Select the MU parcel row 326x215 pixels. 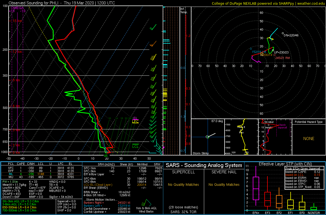tap(42, 177)
